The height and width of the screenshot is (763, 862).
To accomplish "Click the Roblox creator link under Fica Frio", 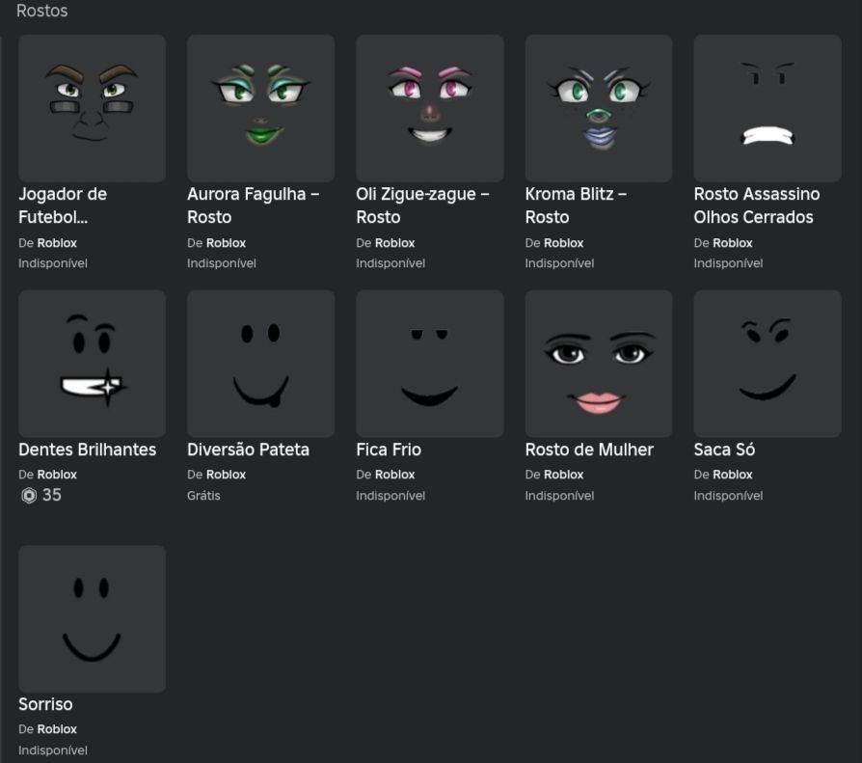I will coord(394,475).
